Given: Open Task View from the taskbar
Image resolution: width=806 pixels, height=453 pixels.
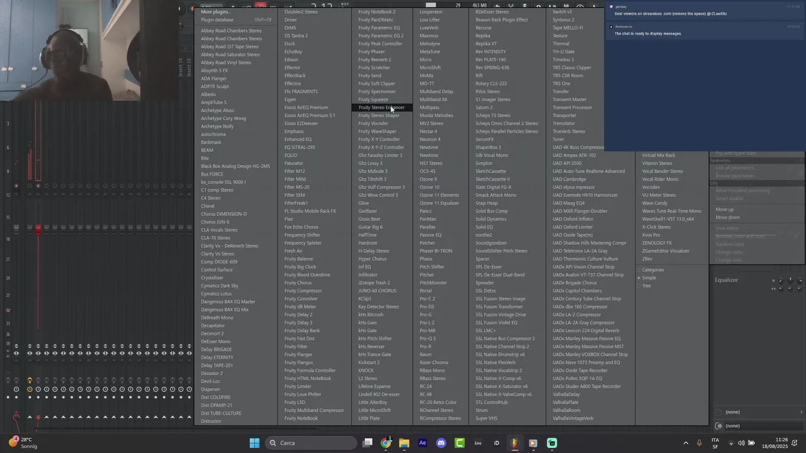Looking at the screenshot, I should click(x=368, y=443).
